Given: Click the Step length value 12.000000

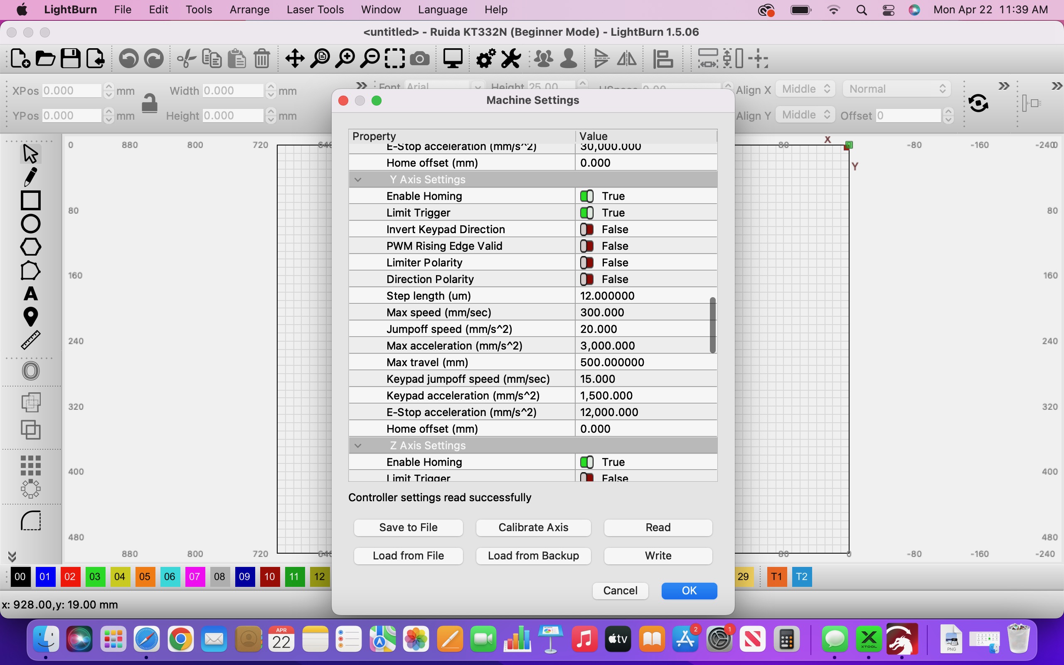Looking at the screenshot, I should pos(607,296).
